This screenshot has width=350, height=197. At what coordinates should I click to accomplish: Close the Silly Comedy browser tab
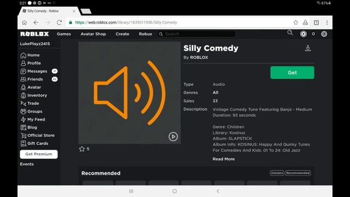(x=74, y=11)
